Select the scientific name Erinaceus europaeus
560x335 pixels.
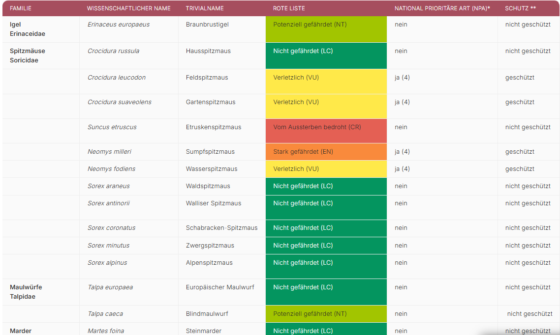119,25
